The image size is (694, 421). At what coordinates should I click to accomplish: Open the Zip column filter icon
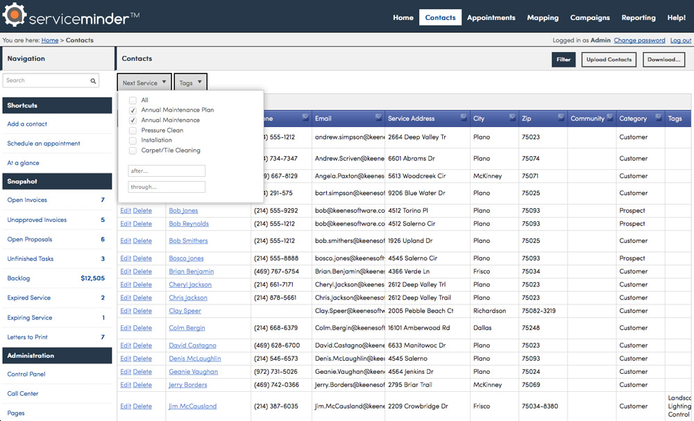(x=561, y=117)
